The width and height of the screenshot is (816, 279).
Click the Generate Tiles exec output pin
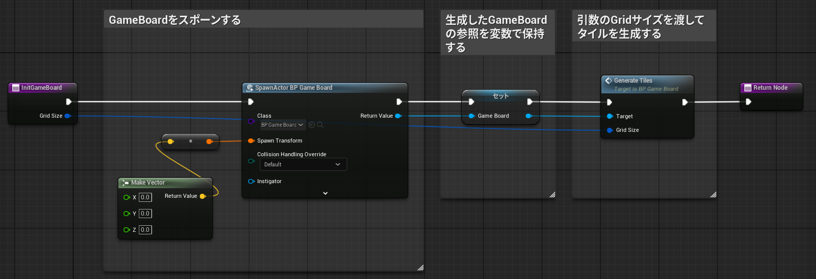point(685,102)
